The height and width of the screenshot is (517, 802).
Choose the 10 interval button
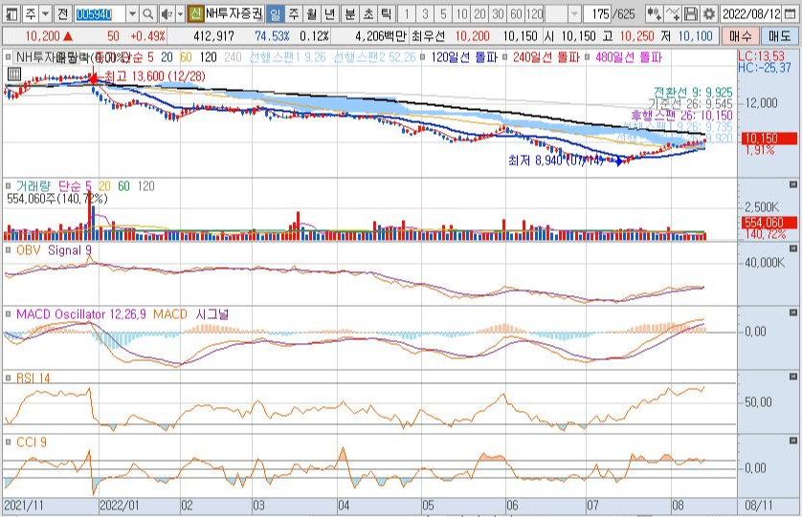point(462,13)
